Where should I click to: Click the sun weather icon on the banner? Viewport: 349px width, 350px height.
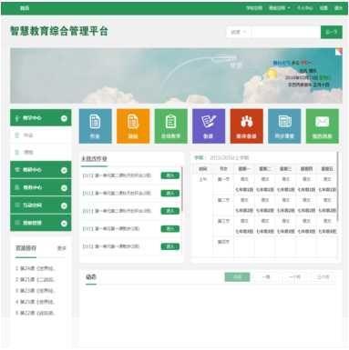[272, 74]
